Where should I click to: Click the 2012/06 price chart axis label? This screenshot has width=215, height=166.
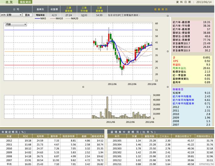(x=132, y=84)
